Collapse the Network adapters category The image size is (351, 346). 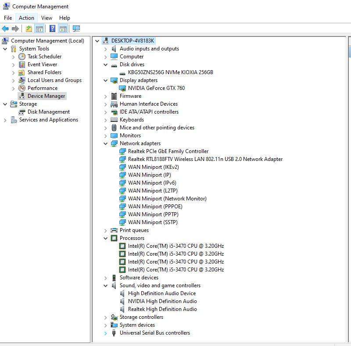(x=105, y=143)
